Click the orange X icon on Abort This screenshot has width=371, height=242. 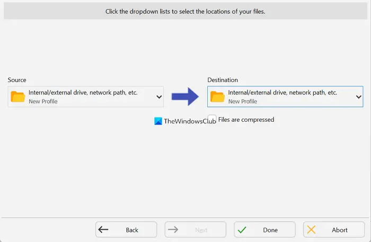(x=311, y=229)
